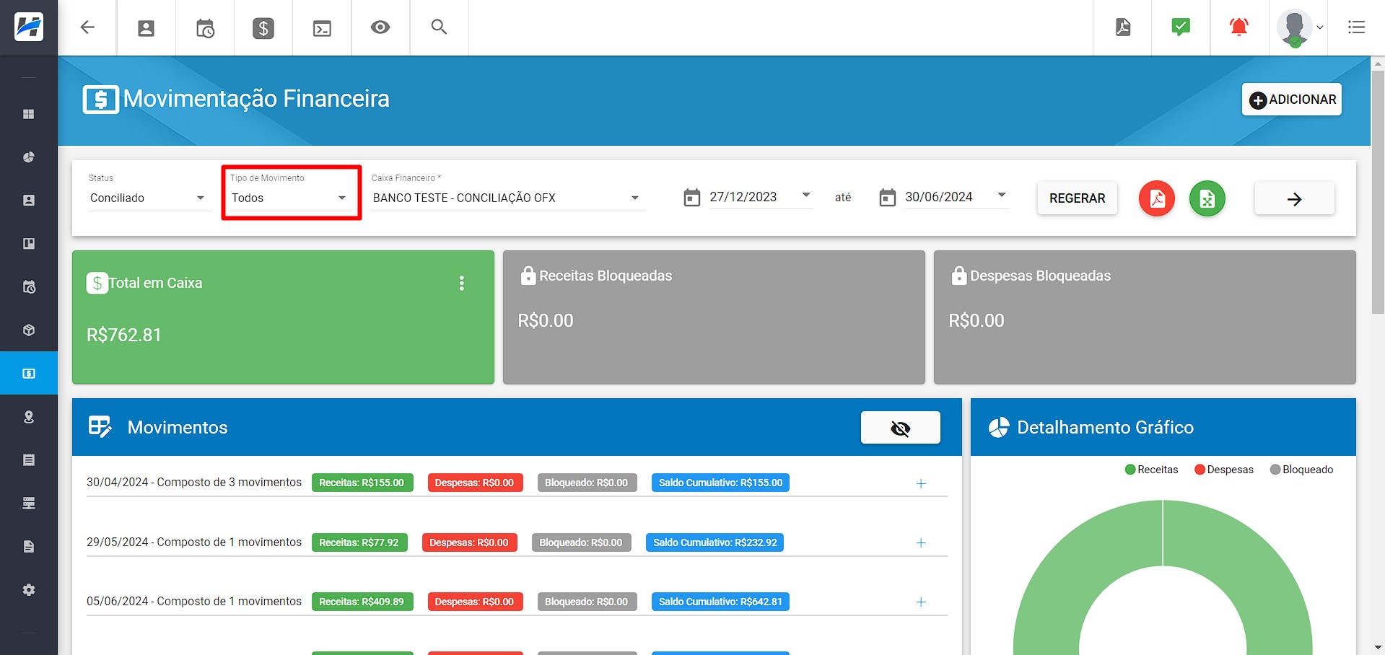Select the active money icon in sidebar
1385x655 pixels.
(x=29, y=374)
